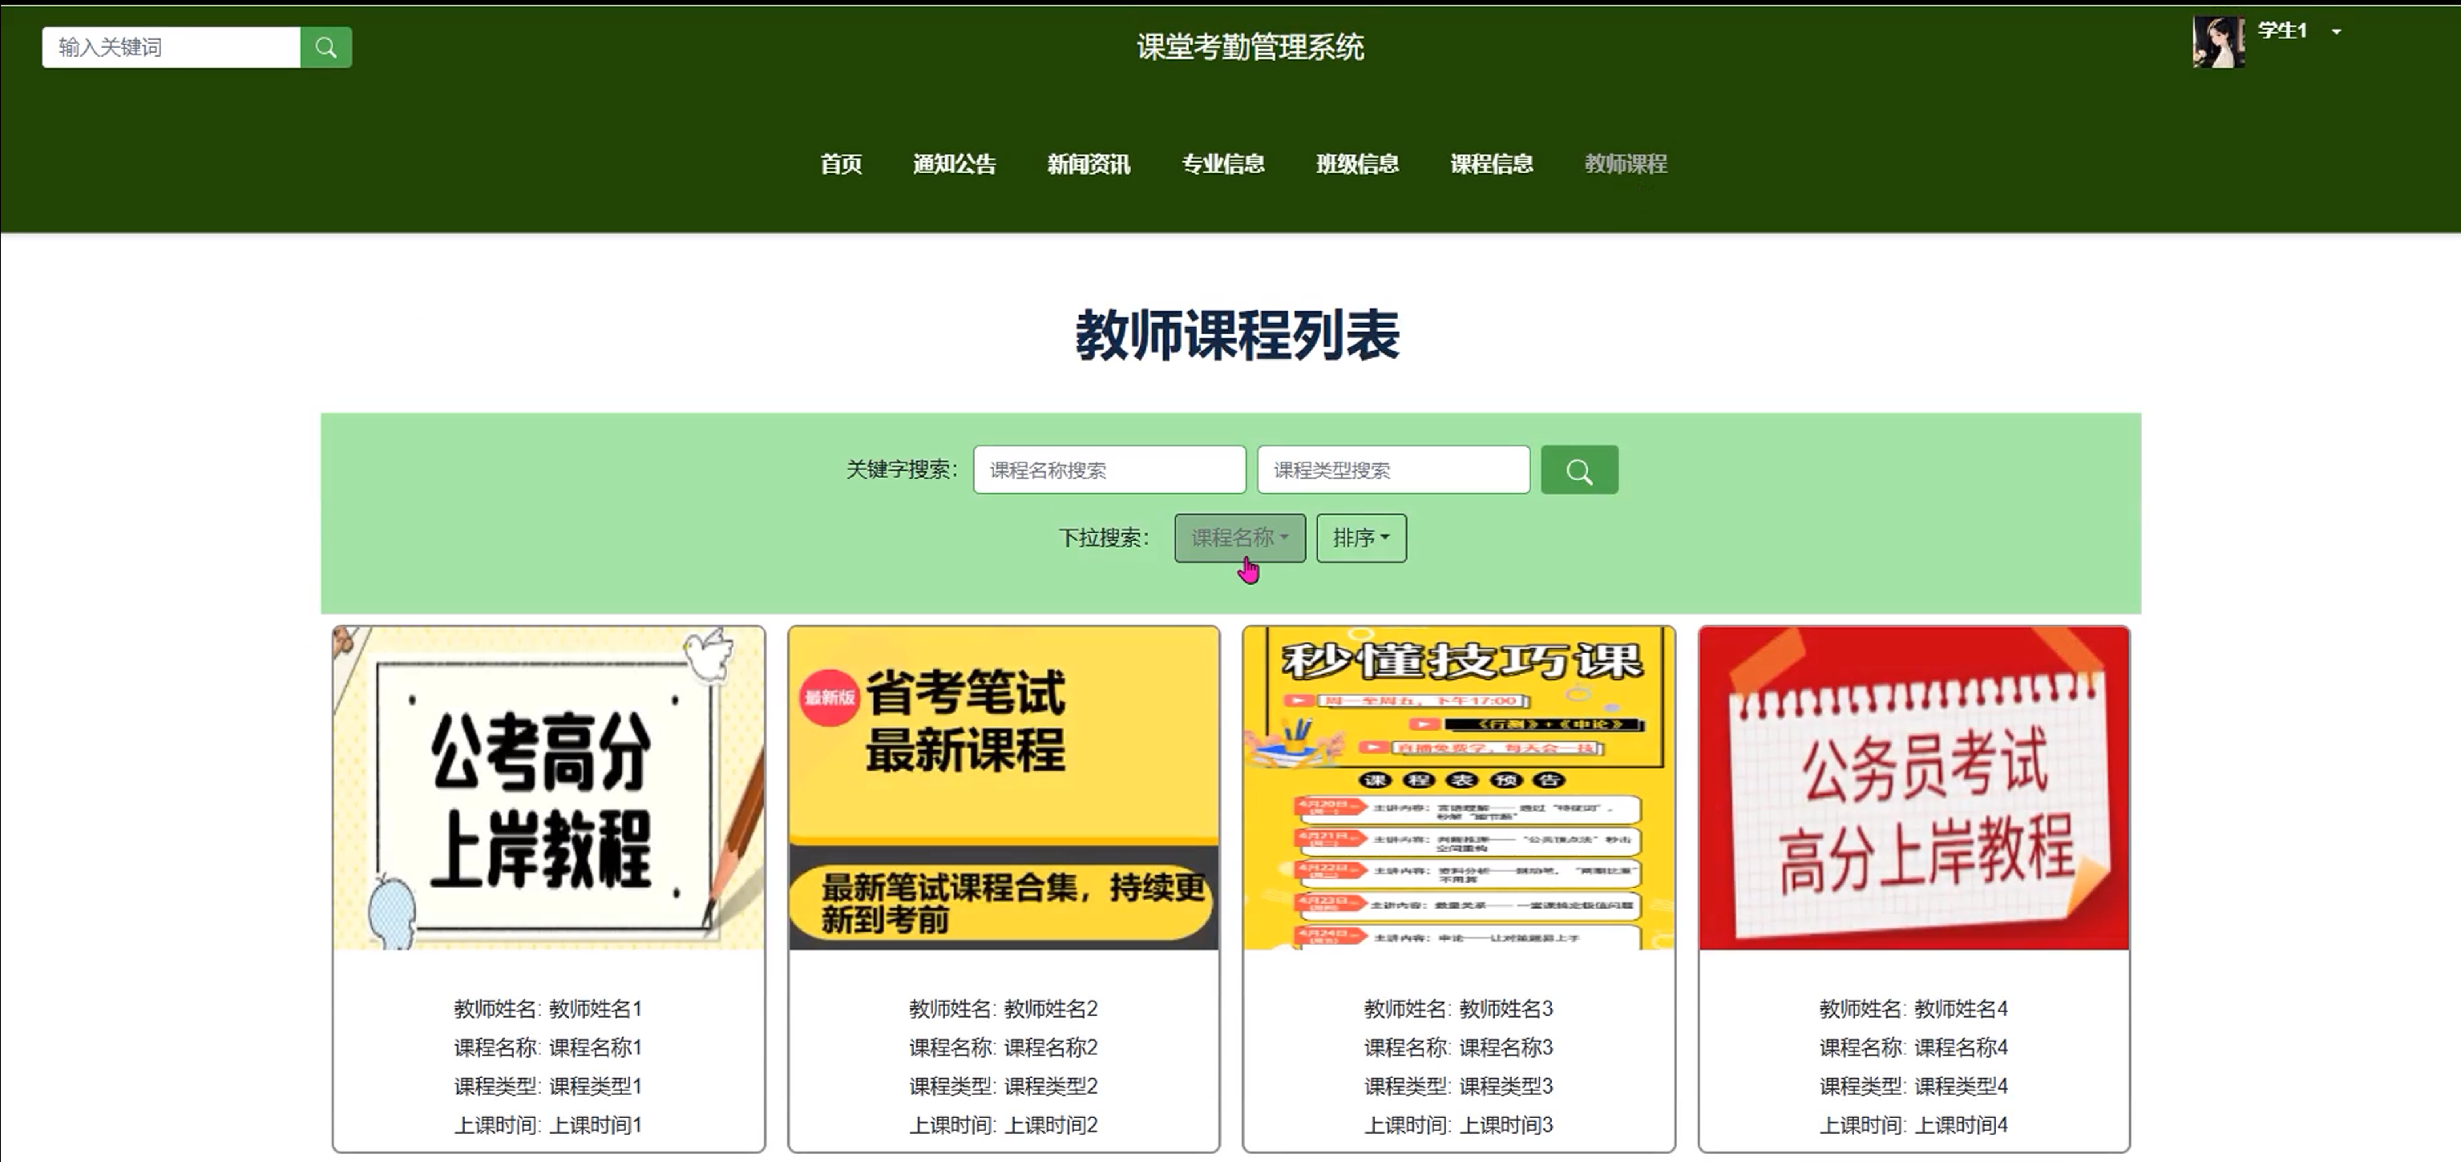2461x1162 pixels.
Task: Open the 课程信息 navigation item
Action: 1491,164
